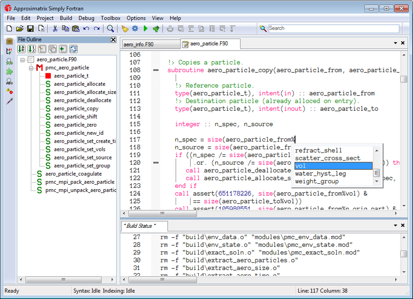Open the Toolbox menu
The height and width of the screenshot is (299, 413).
111,18
